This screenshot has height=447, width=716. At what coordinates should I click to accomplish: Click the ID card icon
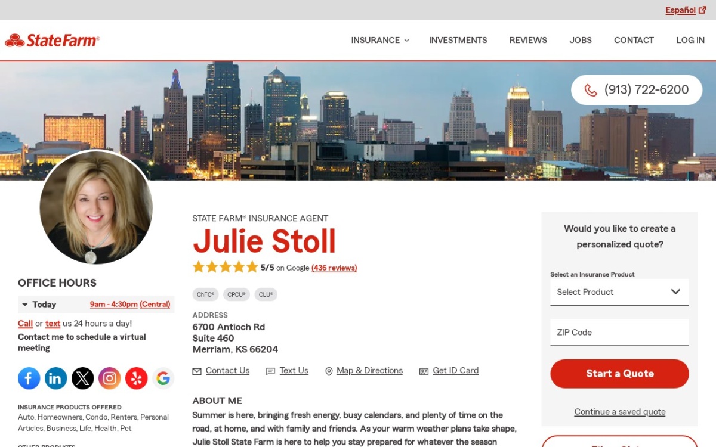[x=424, y=371]
